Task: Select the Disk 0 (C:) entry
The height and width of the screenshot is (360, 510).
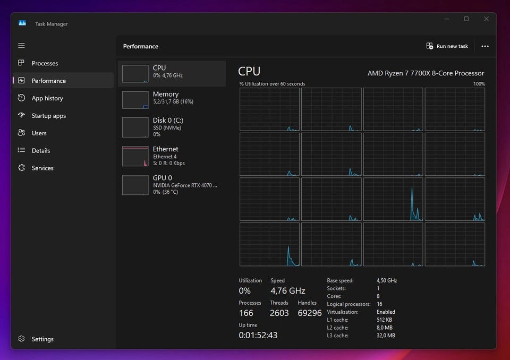Action: tap(172, 127)
